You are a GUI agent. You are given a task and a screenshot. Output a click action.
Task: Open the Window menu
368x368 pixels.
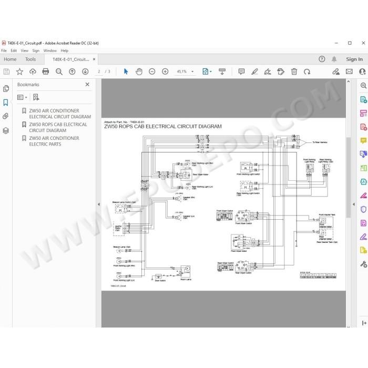coord(50,50)
